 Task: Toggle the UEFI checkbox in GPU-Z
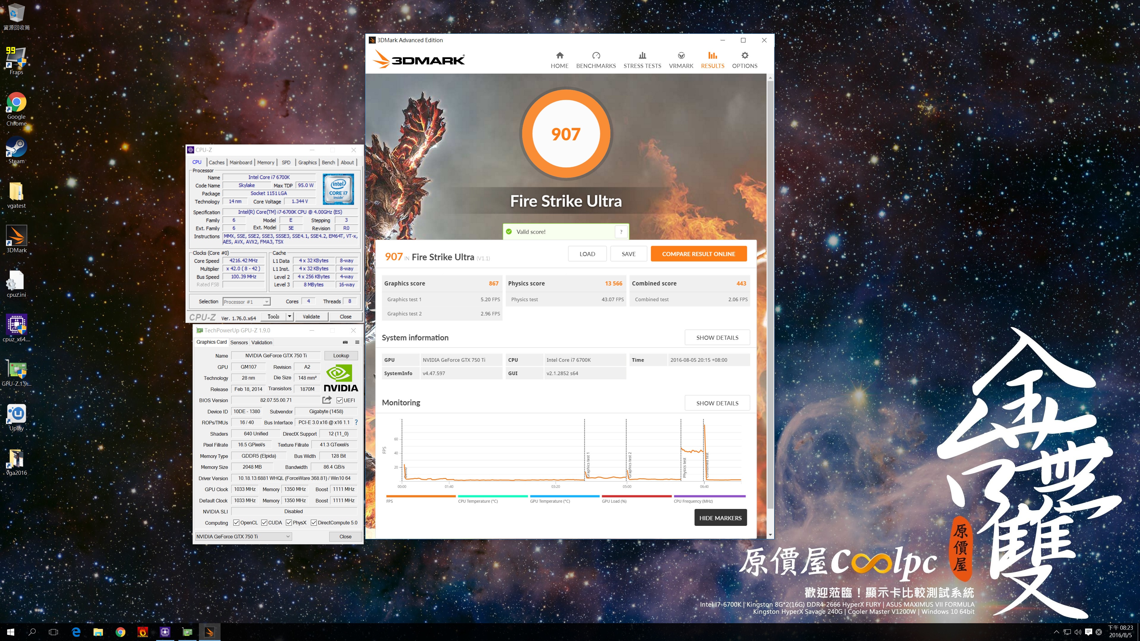click(x=339, y=400)
